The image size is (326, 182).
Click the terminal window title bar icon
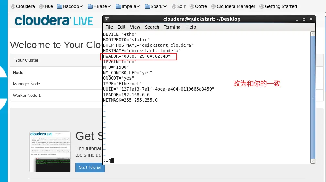click(107, 19)
